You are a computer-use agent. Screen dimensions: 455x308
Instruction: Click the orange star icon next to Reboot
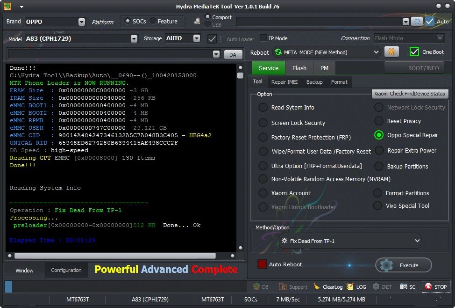click(x=391, y=52)
